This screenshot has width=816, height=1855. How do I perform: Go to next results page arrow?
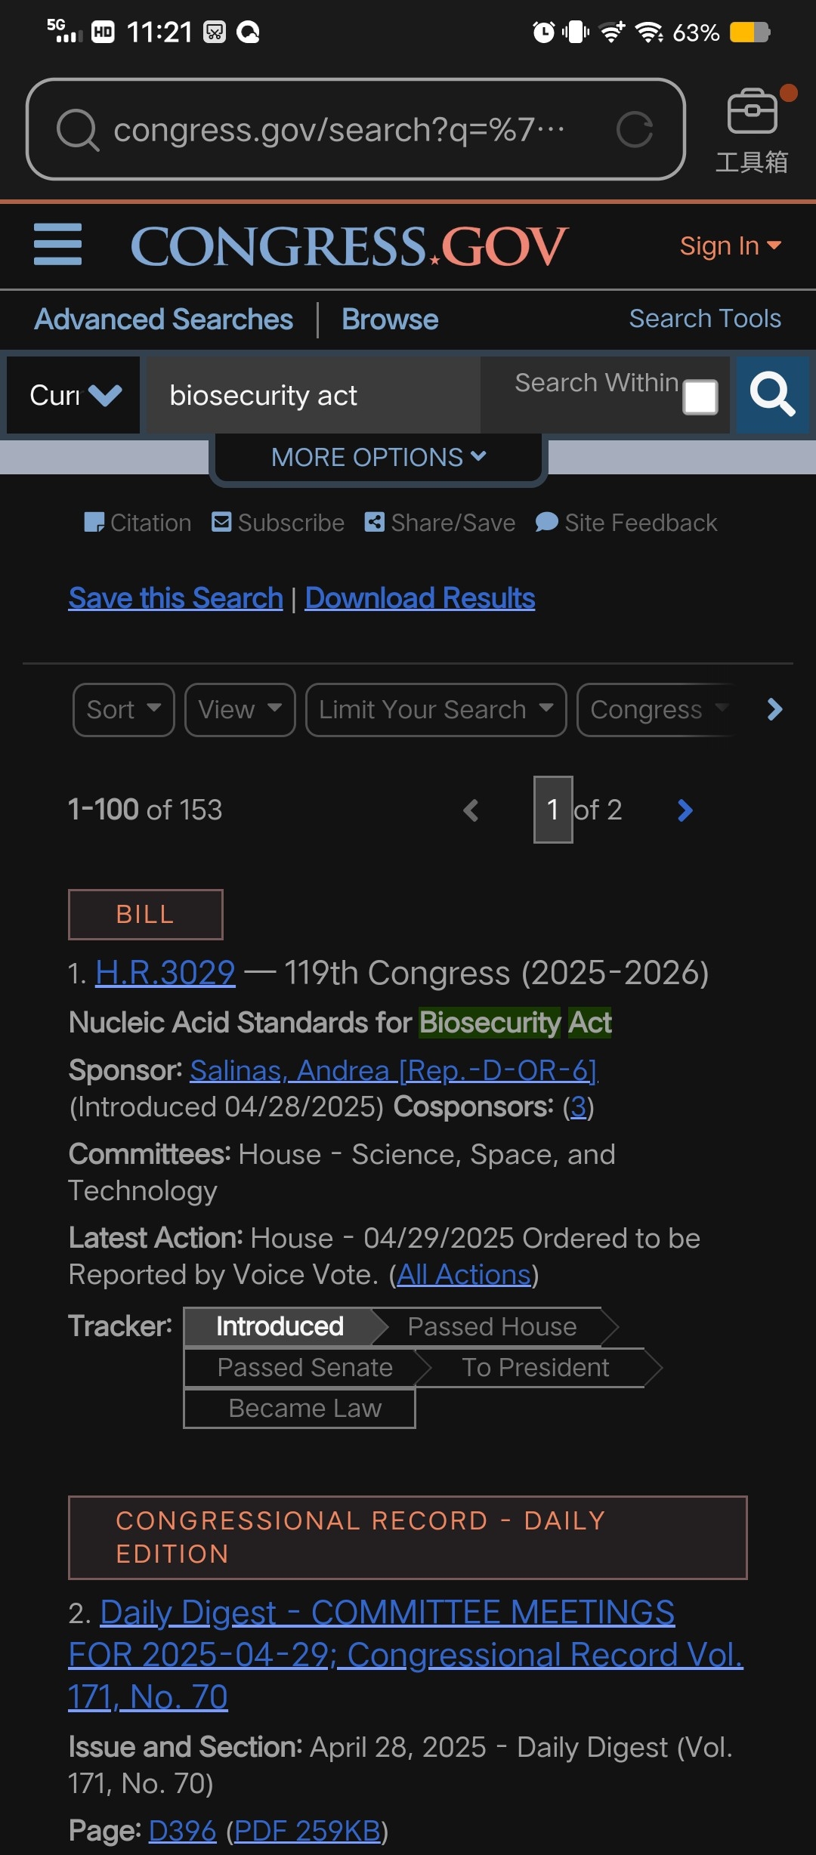pos(685,810)
